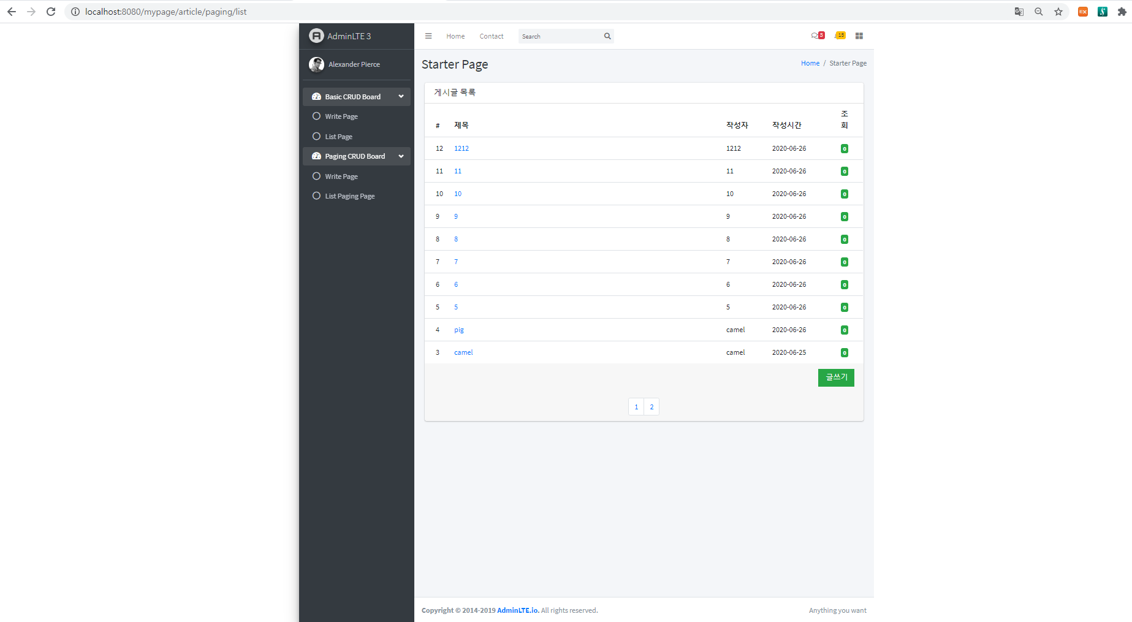1132x622 pixels.
Task: Click the AdminLTE.io footer link
Action: [518, 610]
